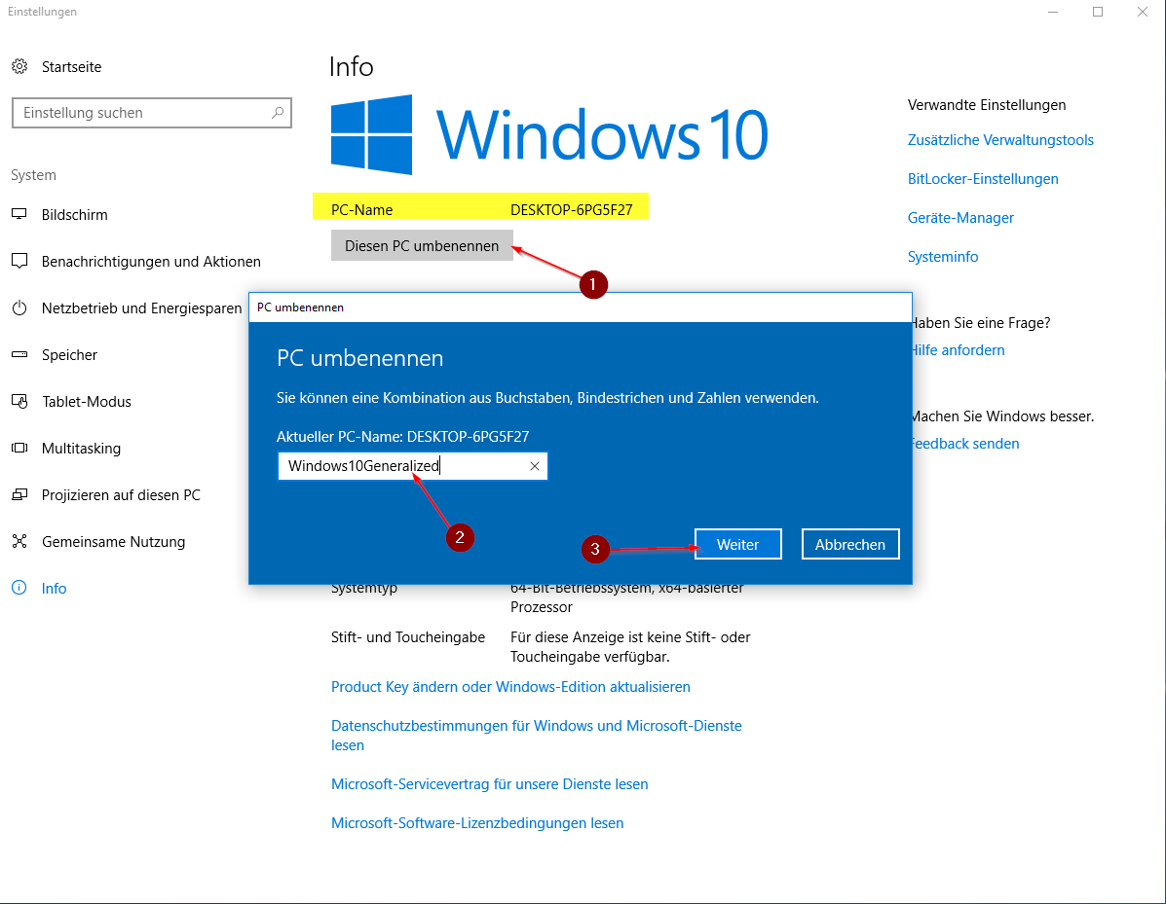Viewport: 1166px width, 904px height.
Task: Click the Multitasking icon
Action: [19, 448]
